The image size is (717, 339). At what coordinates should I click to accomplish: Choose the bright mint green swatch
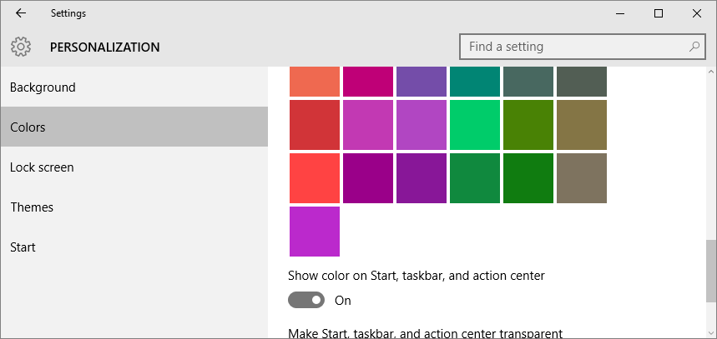475,125
